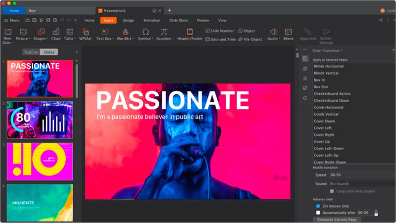Open the Equation tool
Viewport: 396px width, 223px height.
tap(163, 34)
